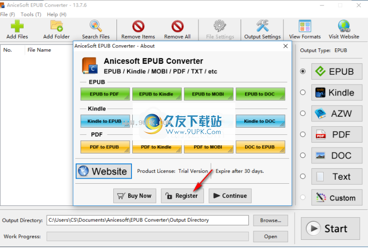Screen dimensions: 368x248
Task: Open File Settings gear icon
Action: (x=220, y=26)
